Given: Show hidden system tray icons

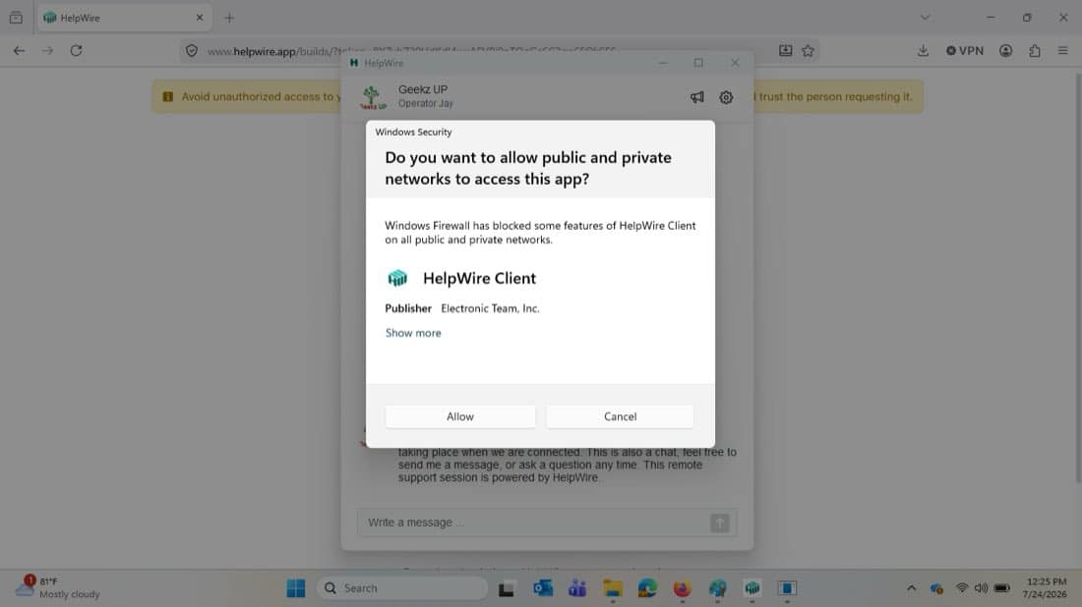Looking at the screenshot, I should point(912,587).
